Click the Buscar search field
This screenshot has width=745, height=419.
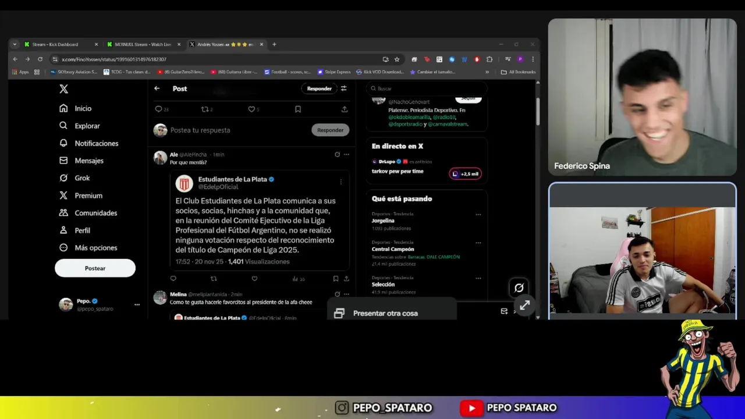[427, 88]
